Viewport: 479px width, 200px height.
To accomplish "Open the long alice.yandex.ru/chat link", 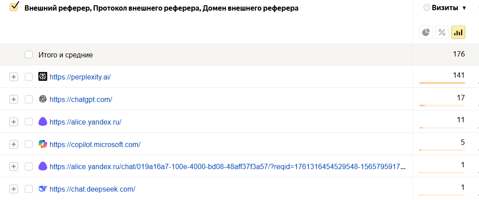I will click(x=227, y=166).
